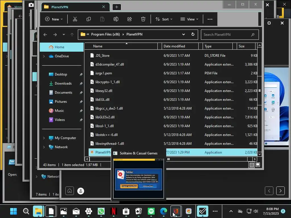
Task: Click next arrow button in background window
Action: (x=280, y=190)
